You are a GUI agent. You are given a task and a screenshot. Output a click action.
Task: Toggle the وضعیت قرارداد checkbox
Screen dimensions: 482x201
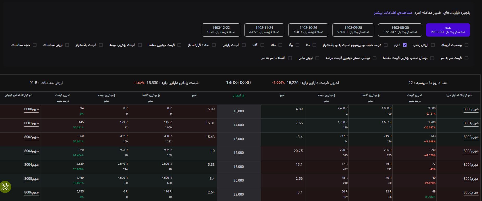(466, 45)
